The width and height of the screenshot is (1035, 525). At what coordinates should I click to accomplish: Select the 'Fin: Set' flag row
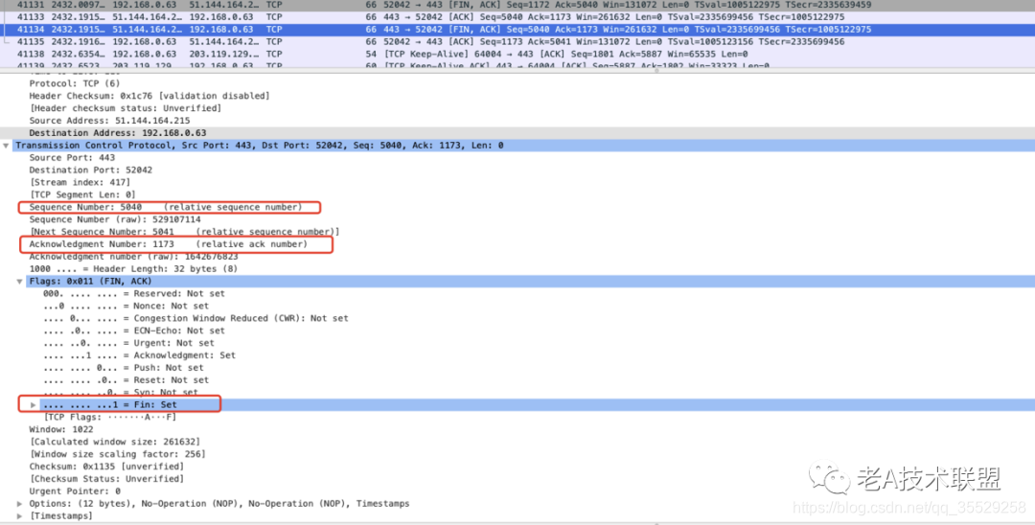click(x=538, y=405)
